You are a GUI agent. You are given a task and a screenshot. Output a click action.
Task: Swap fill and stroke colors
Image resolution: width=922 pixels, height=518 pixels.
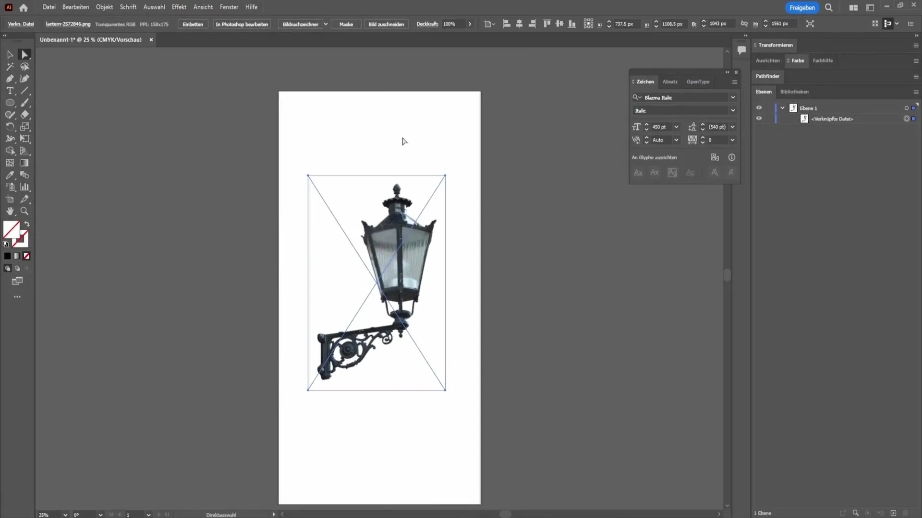[x=27, y=224]
